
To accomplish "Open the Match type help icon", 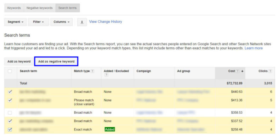I will point(92,71).
